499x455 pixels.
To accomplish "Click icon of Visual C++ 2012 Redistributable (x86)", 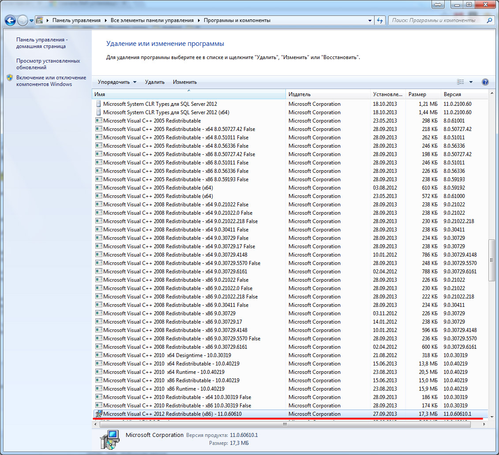I will (x=99, y=414).
